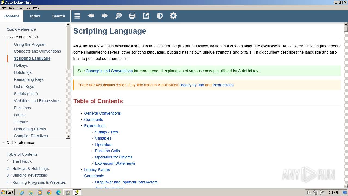Jump to Operators for Objects subsection
The image size is (348, 196).
(x=114, y=157)
